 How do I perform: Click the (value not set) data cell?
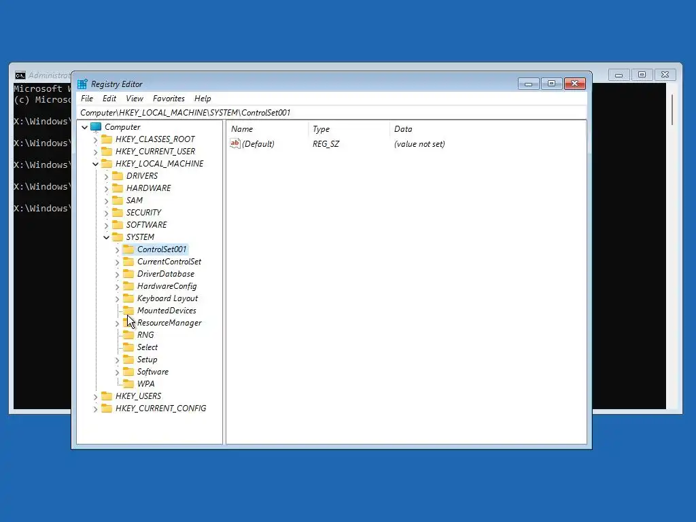419,144
